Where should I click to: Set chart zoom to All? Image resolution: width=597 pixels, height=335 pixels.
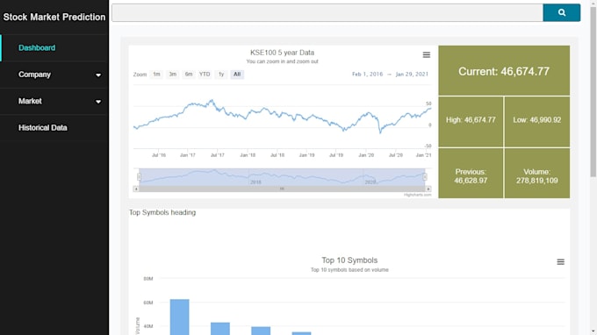click(x=237, y=75)
